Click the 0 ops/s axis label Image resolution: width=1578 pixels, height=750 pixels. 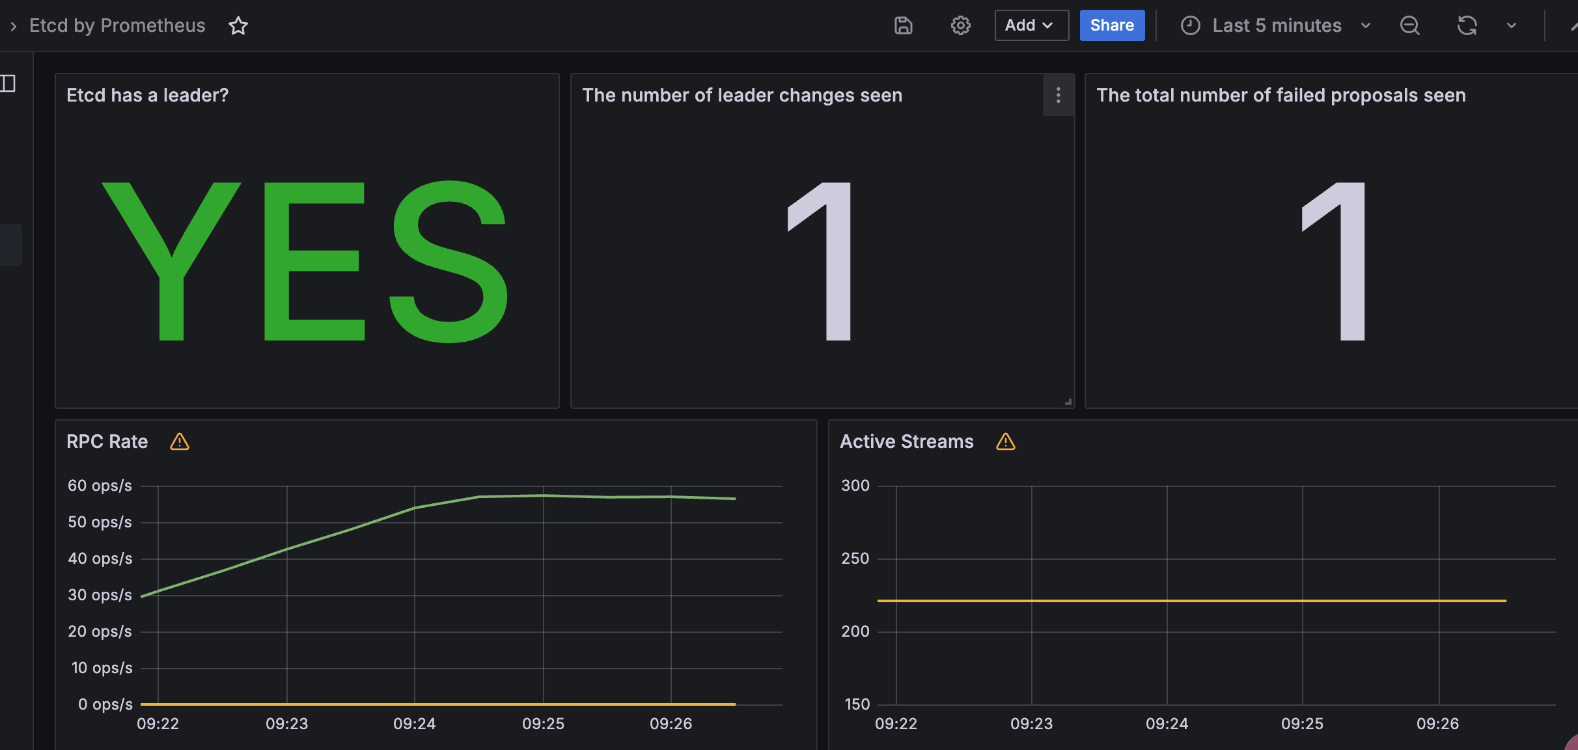(x=105, y=704)
